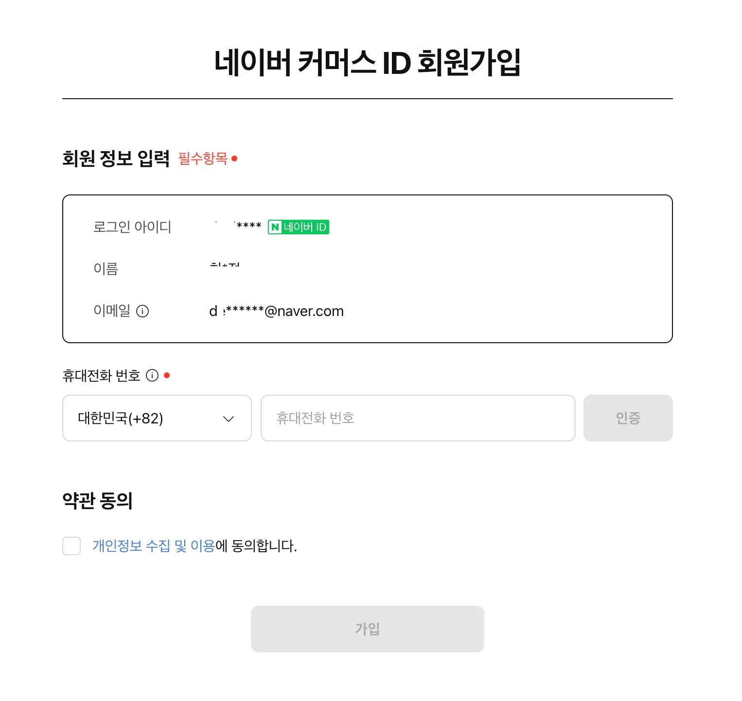Click the 이름 field label
Viewport: 742px width, 701px height.
[x=106, y=269]
